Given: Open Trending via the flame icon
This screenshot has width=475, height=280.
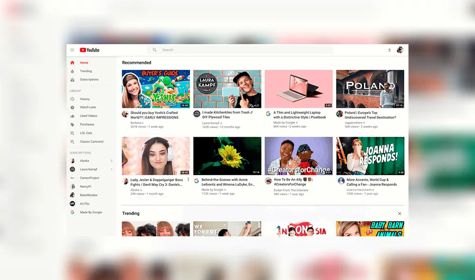Looking at the screenshot, I should [84, 71].
